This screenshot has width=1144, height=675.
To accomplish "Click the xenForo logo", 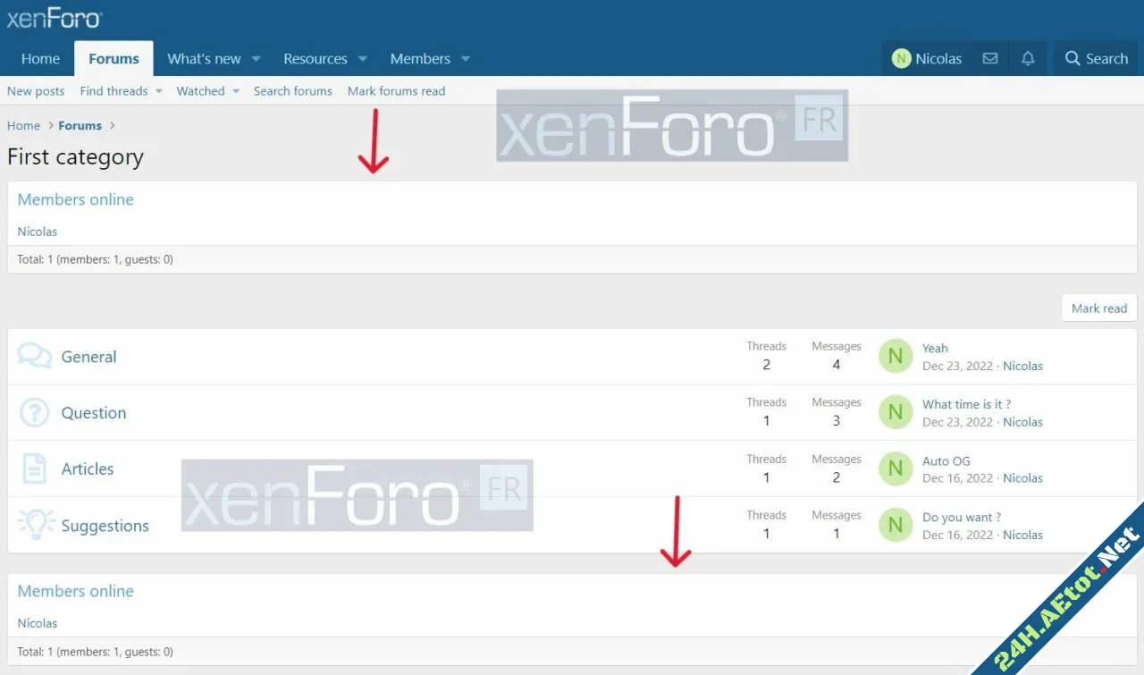I will 54,17.
